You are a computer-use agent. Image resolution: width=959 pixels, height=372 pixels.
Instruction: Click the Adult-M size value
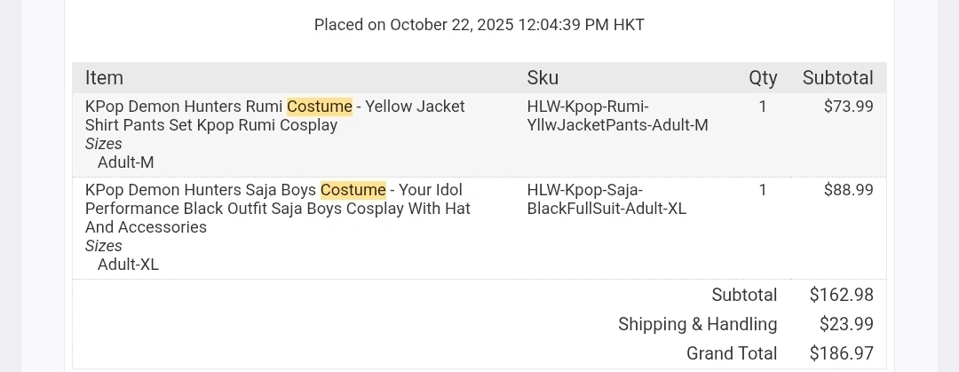[125, 162]
